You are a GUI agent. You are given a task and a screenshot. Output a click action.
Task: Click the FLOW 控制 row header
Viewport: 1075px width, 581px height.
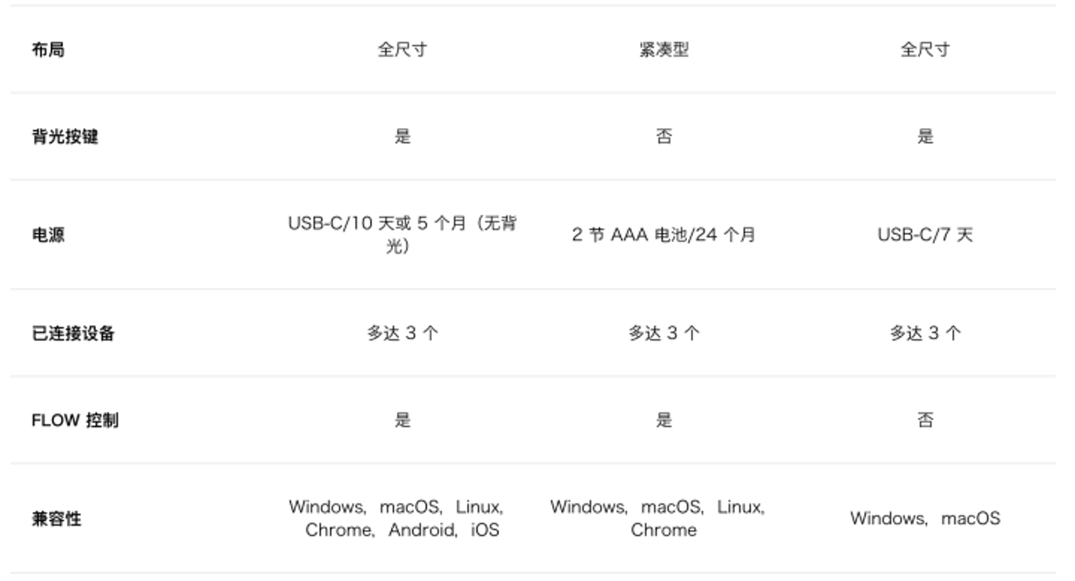pos(75,420)
